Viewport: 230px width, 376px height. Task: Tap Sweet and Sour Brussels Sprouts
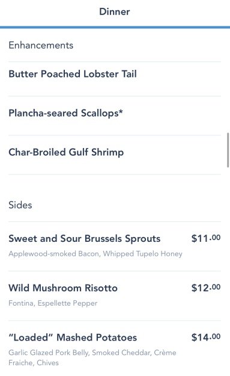(x=85, y=239)
